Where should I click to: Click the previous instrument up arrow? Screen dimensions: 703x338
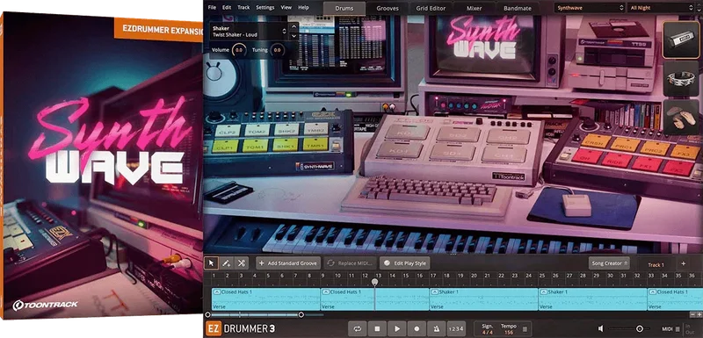[294, 26]
